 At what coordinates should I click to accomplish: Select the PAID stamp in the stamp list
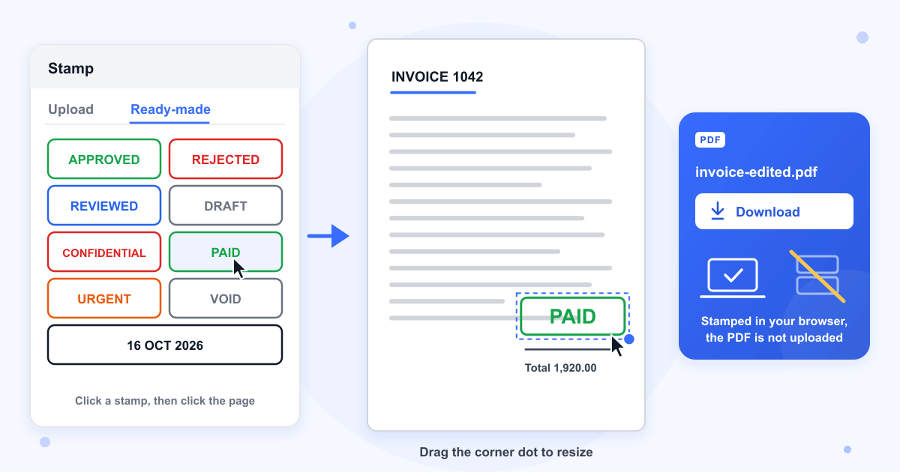pos(226,252)
